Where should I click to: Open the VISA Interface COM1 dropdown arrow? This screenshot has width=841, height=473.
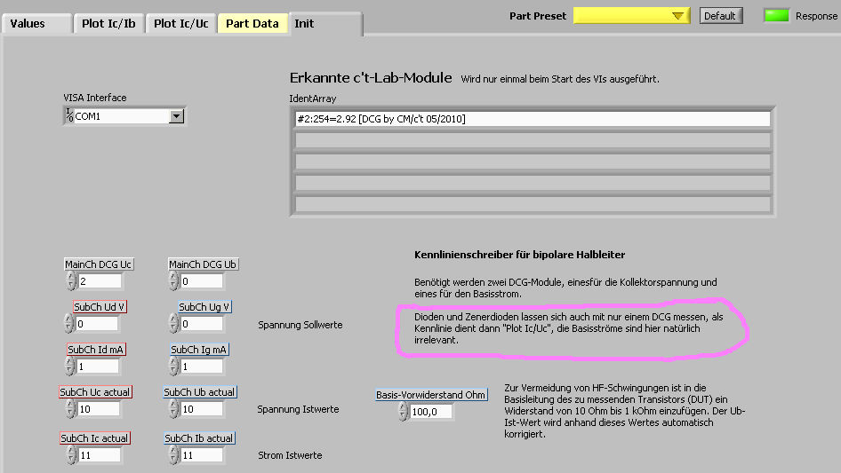(x=176, y=116)
